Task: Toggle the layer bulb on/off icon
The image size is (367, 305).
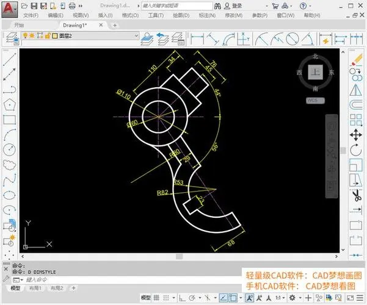Action: (x=26, y=37)
